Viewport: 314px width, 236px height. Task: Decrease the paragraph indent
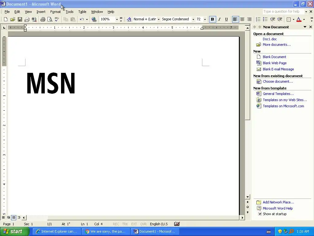click(x=272, y=19)
